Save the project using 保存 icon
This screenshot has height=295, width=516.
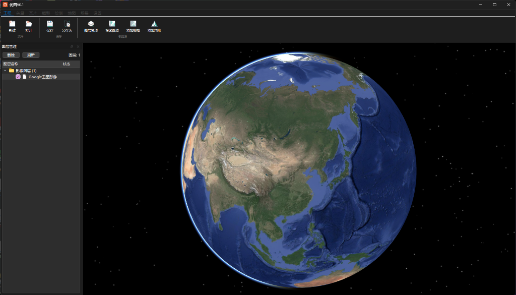click(x=50, y=25)
